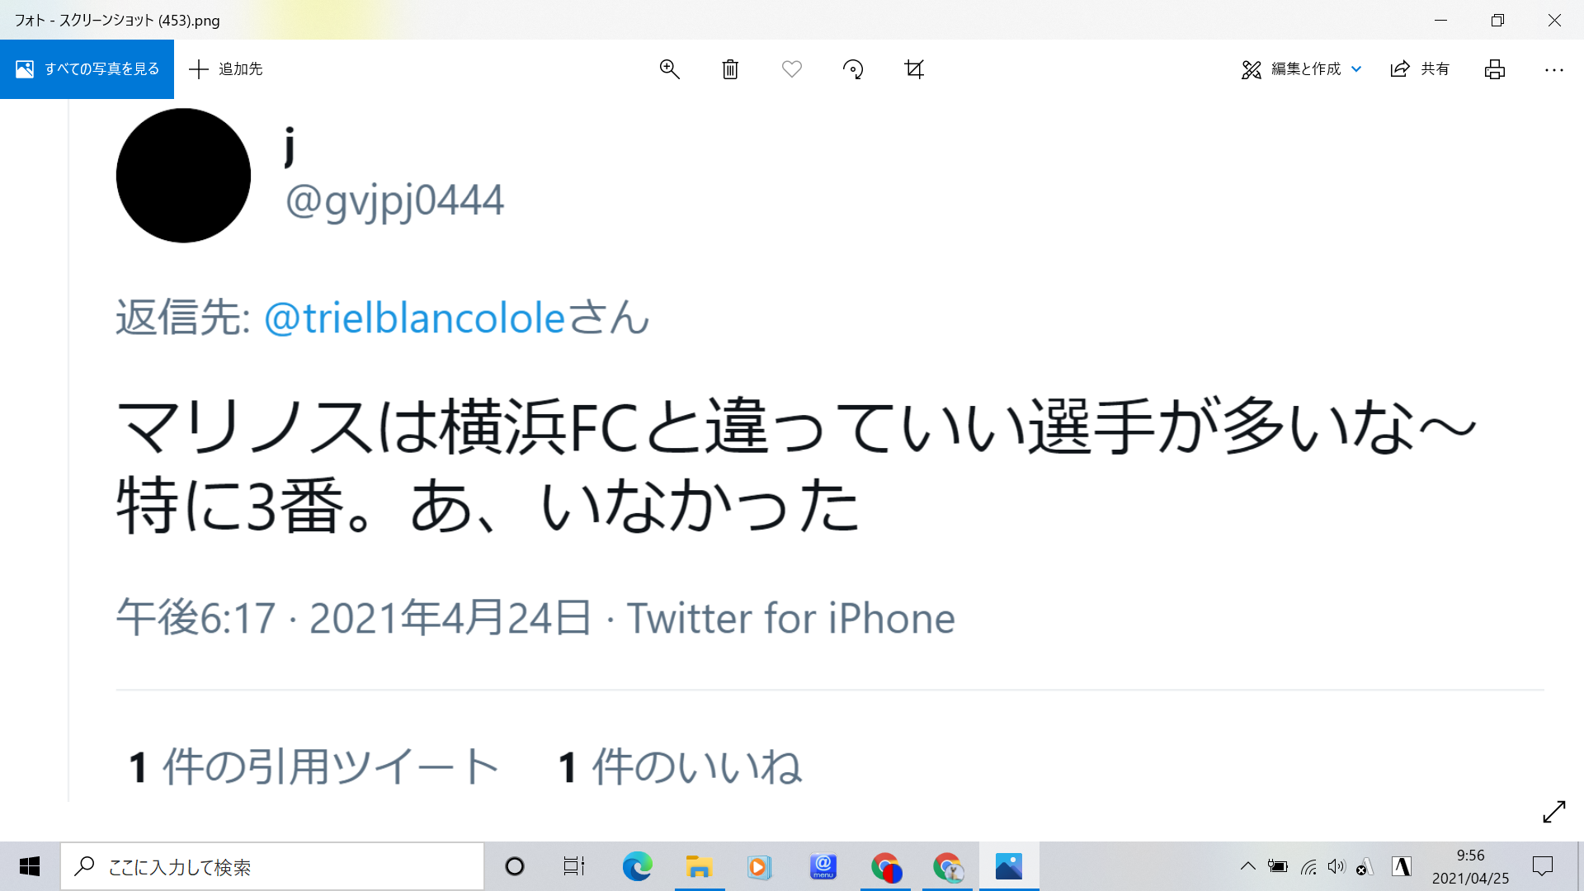Image resolution: width=1584 pixels, height=891 pixels.
Task: Launch Microsoft Edge from the taskbar
Action: click(637, 866)
